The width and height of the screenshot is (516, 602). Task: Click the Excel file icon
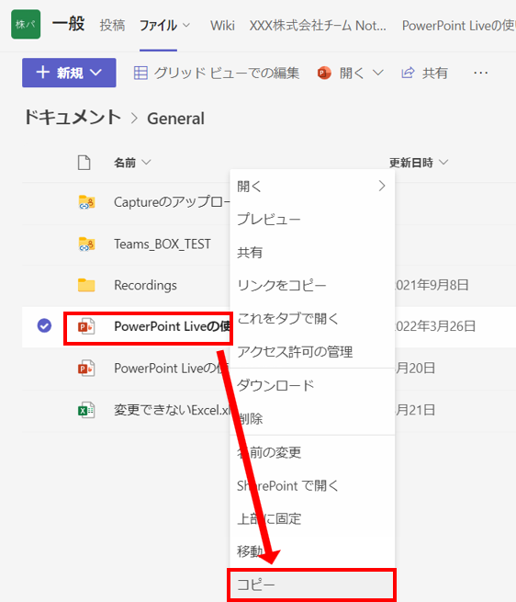pyautogui.click(x=86, y=411)
